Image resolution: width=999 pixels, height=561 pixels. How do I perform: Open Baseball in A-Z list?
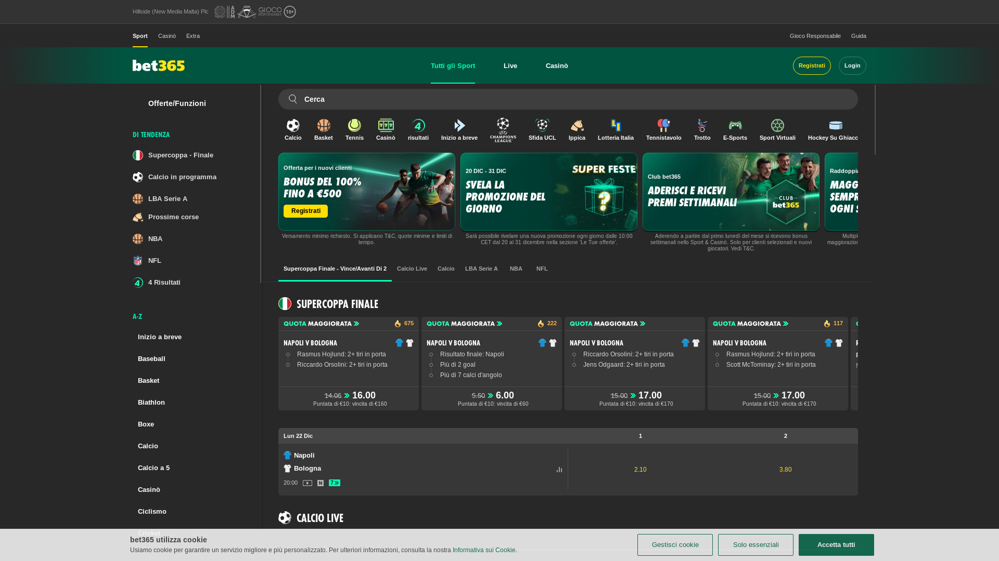[151, 359]
